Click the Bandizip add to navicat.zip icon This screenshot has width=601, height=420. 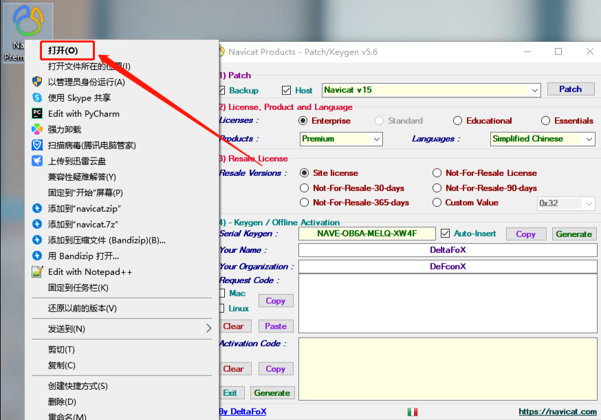click(x=37, y=208)
